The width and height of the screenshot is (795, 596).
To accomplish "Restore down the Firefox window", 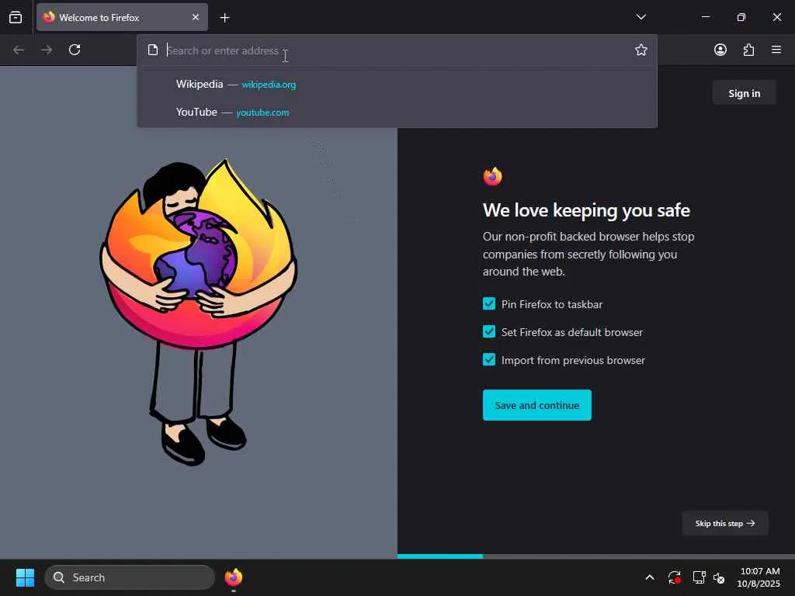I will coord(741,17).
